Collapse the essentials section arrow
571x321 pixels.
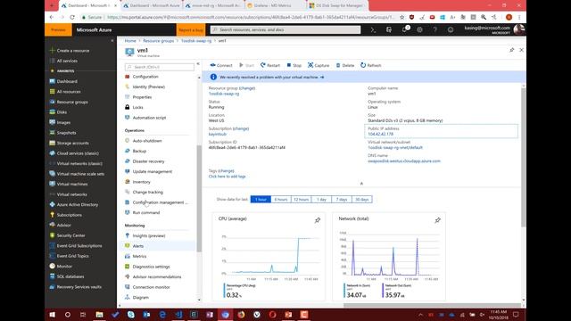pyautogui.click(x=361, y=184)
